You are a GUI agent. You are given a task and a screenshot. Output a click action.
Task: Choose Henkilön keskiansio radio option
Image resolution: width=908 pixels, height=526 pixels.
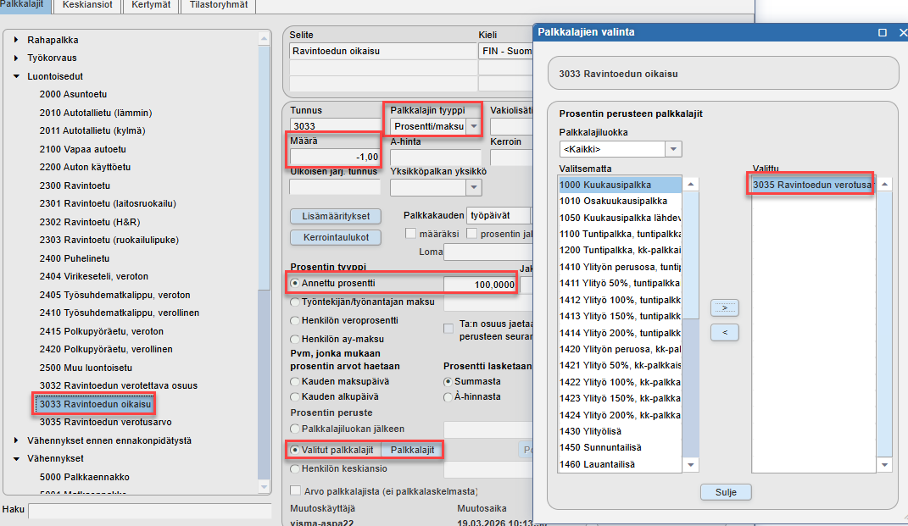(295, 468)
